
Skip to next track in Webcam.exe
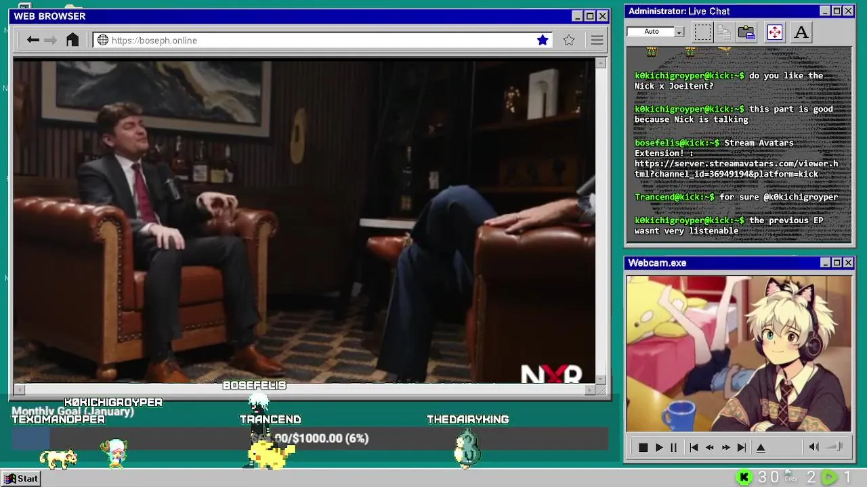point(742,447)
